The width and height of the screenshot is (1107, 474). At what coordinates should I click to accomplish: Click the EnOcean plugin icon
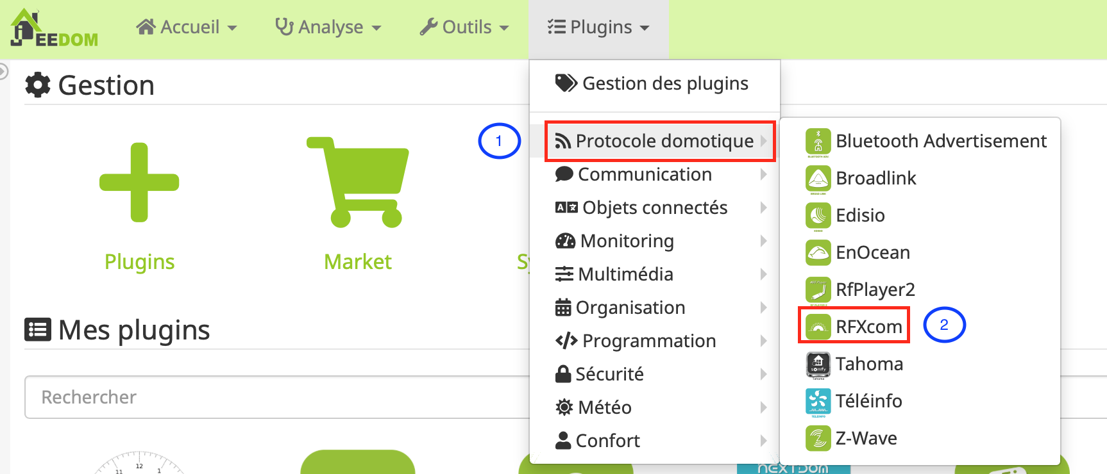pos(818,253)
